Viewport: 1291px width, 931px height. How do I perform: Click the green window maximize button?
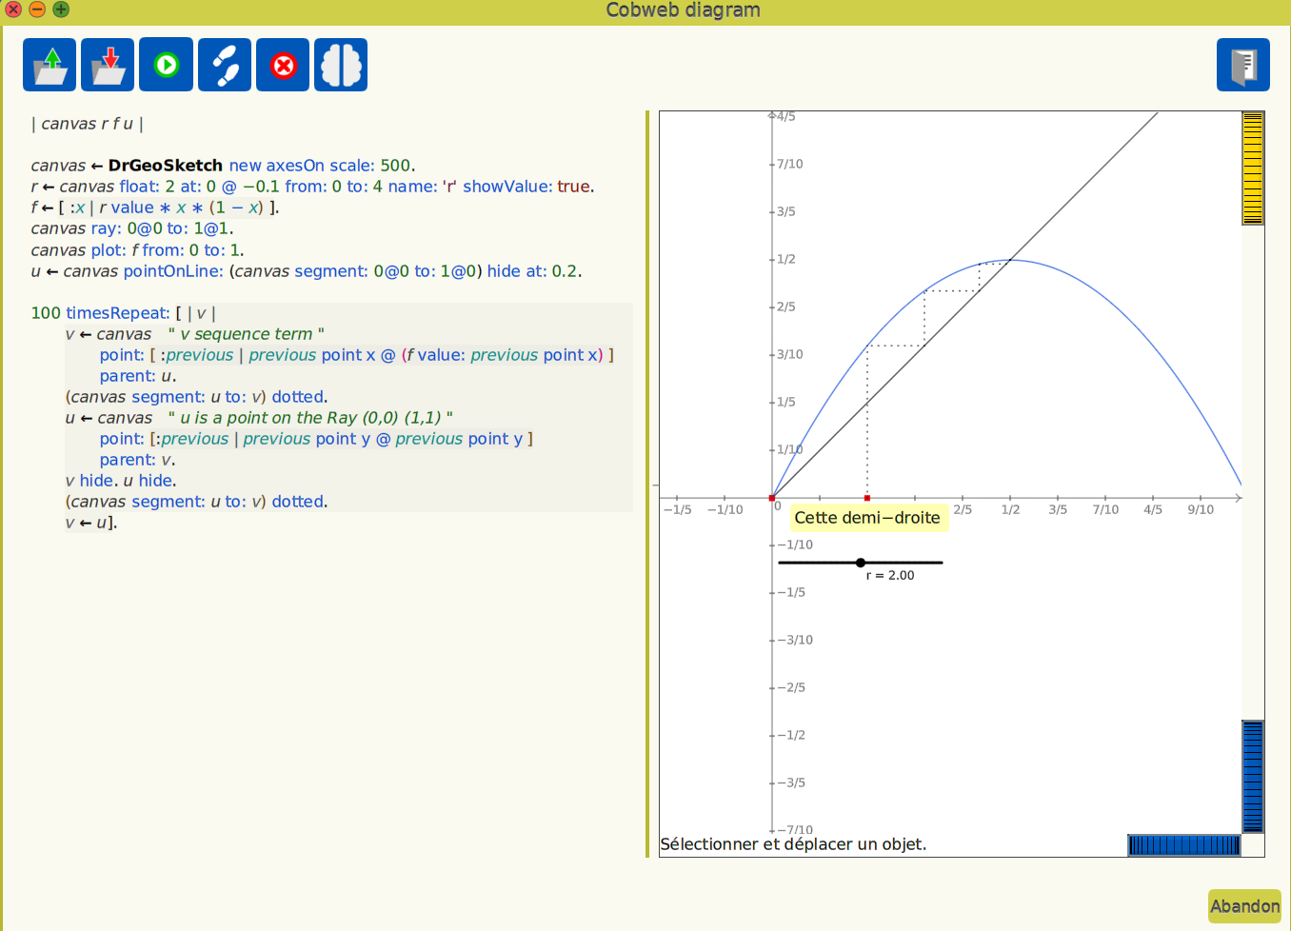click(61, 10)
